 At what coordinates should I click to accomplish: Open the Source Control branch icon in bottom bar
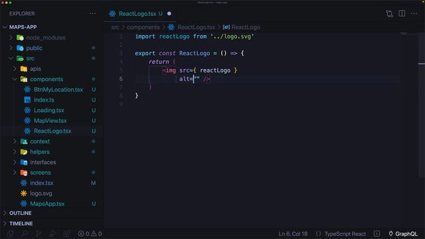tap(39, 234)
